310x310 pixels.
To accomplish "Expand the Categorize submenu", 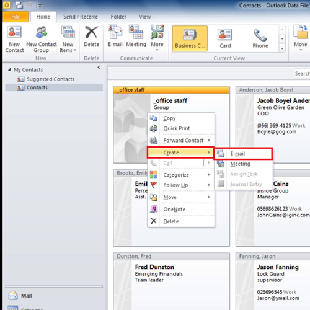I will click(x=181, y=175).
